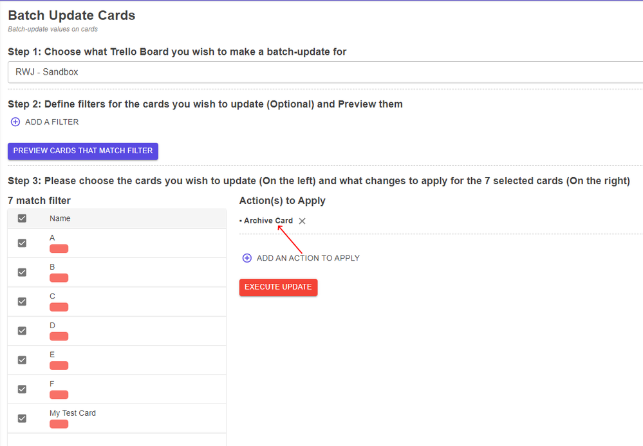Click the card name 'C'
The image size is (643, 446).
pyautogui.click(x=52, y=296)
